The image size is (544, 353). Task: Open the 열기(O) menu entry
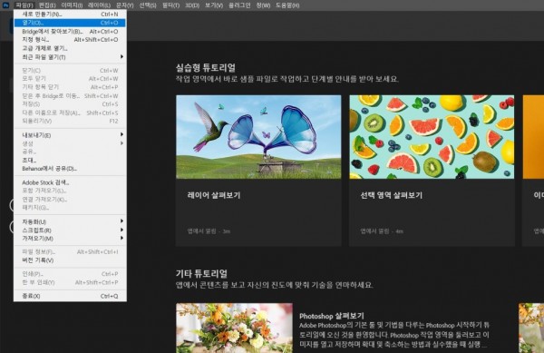click(70, 23)
